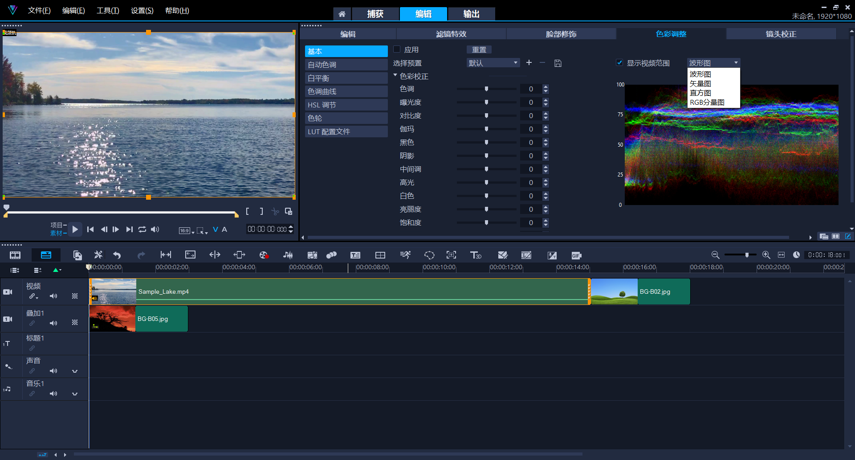Select the 自动色调 category
This screenshot has height=460, width=855.
click(346, 65)
